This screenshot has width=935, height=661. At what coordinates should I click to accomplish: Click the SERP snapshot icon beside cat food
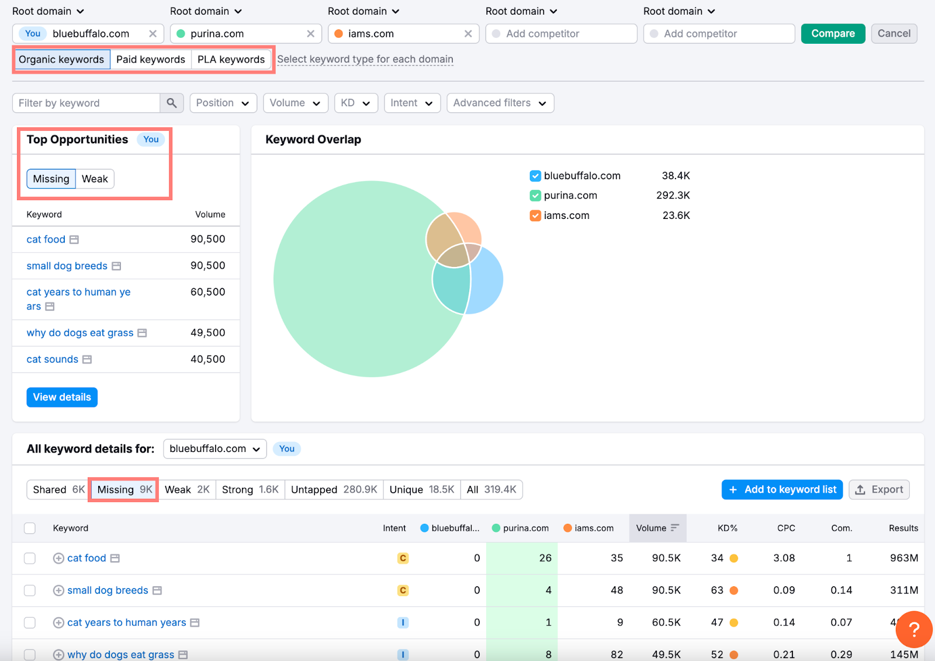click(115, 558)
